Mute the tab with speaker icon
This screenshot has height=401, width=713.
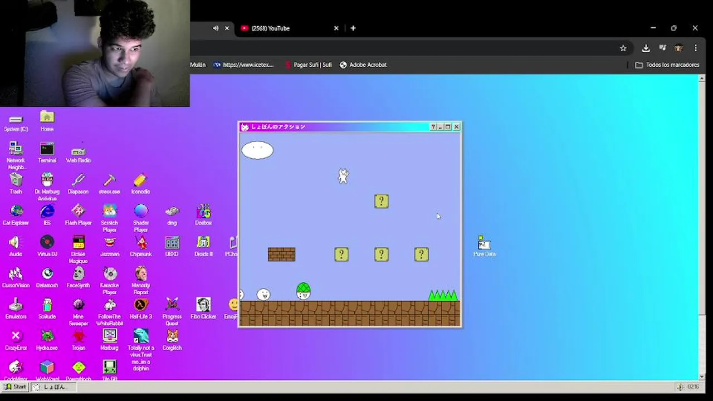point(216,28)
